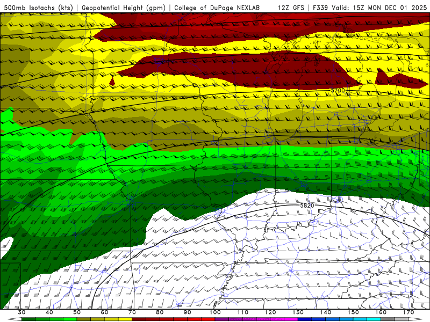Select the cyan legend swatch before 160
Image resolution: width=430 pixels, height=322 pixels.
point(374,319)
